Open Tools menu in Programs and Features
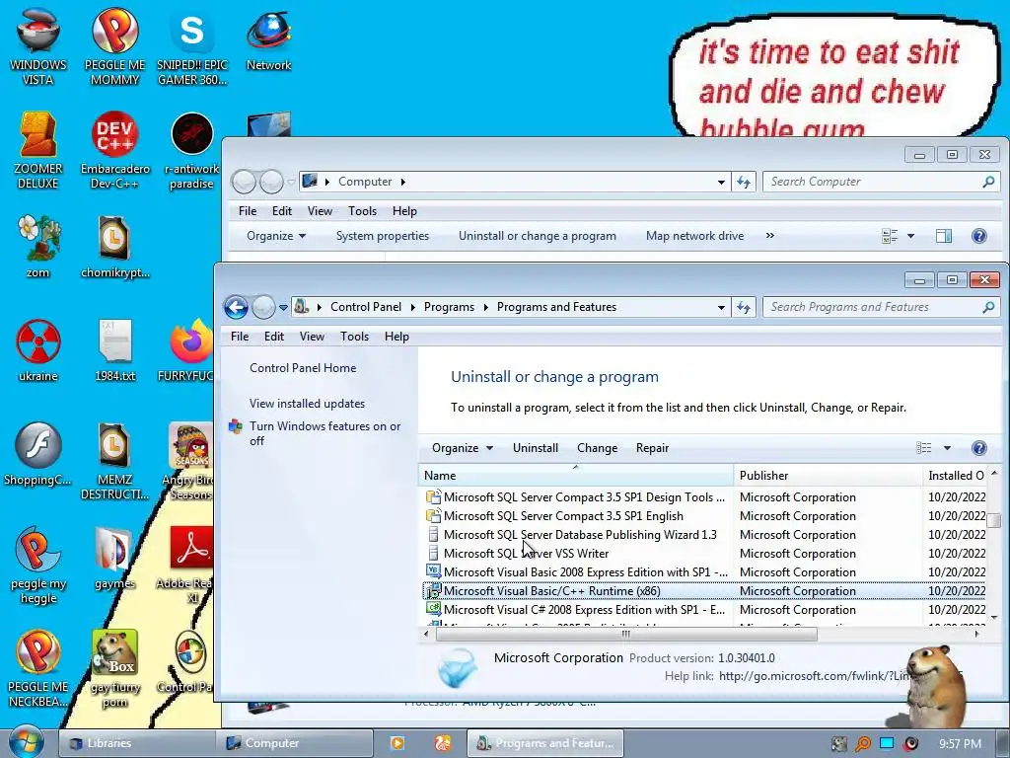 [354, 337]
